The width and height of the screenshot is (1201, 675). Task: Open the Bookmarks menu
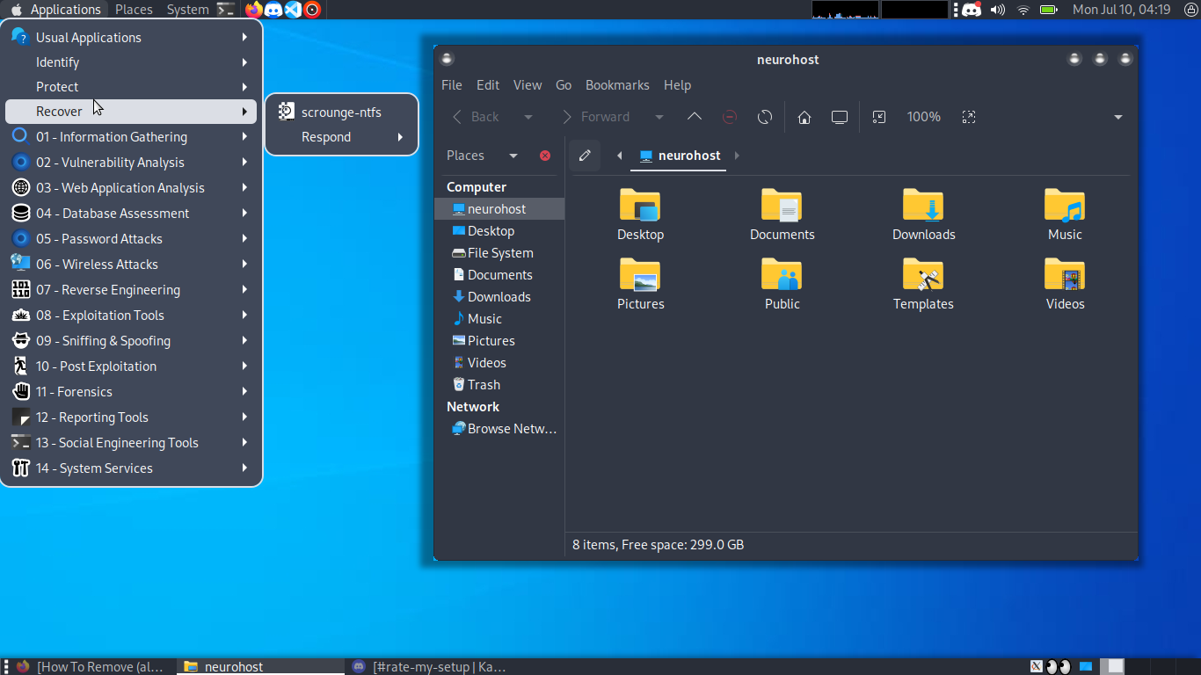(x=617, y=85)
